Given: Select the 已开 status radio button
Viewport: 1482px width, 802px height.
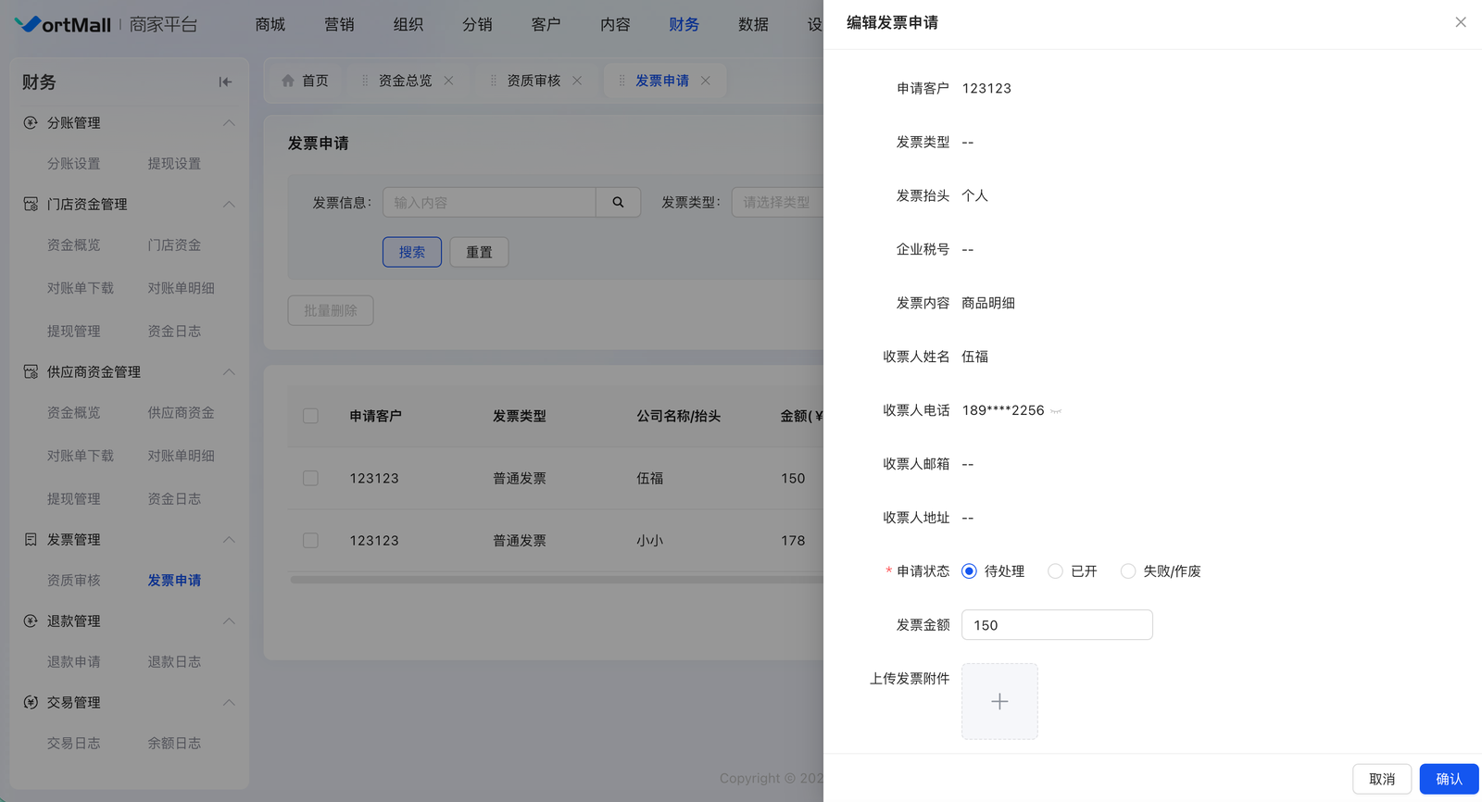Looking at the screenshot, I should point(1055,571).
